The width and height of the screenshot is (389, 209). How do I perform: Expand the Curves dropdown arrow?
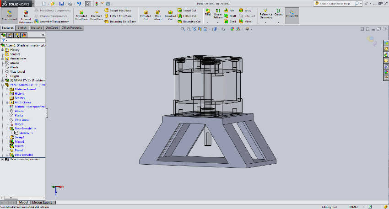278,22
